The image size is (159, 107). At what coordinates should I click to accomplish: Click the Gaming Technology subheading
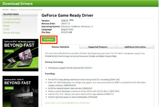tap(54, 62)
